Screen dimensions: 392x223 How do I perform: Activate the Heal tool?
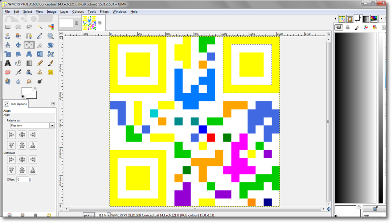click(x=50, y=72)
